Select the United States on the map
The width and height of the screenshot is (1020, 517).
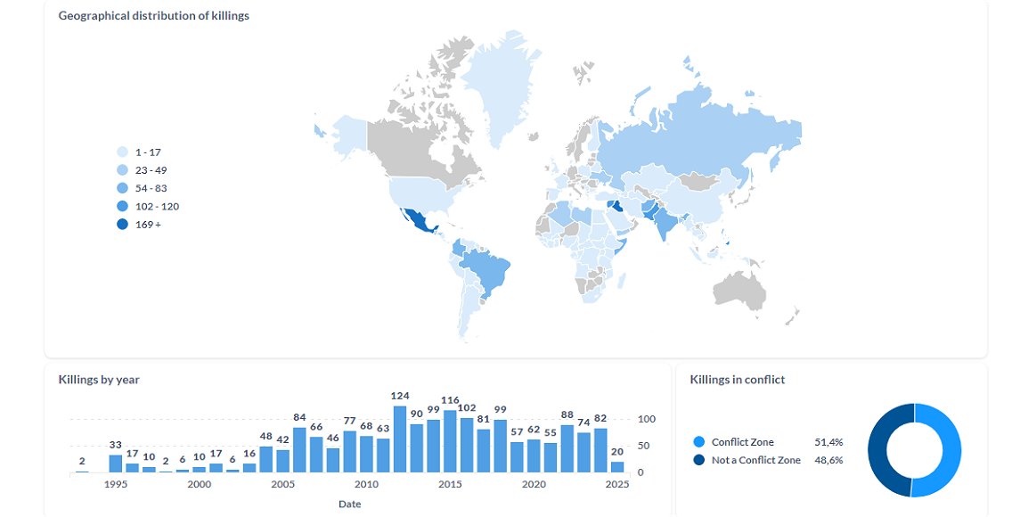pos(423,192)
